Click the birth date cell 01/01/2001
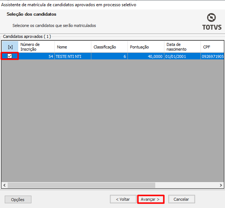Image resolution: width=225 pixels, height=208 pixels. (x=182, y=56)
